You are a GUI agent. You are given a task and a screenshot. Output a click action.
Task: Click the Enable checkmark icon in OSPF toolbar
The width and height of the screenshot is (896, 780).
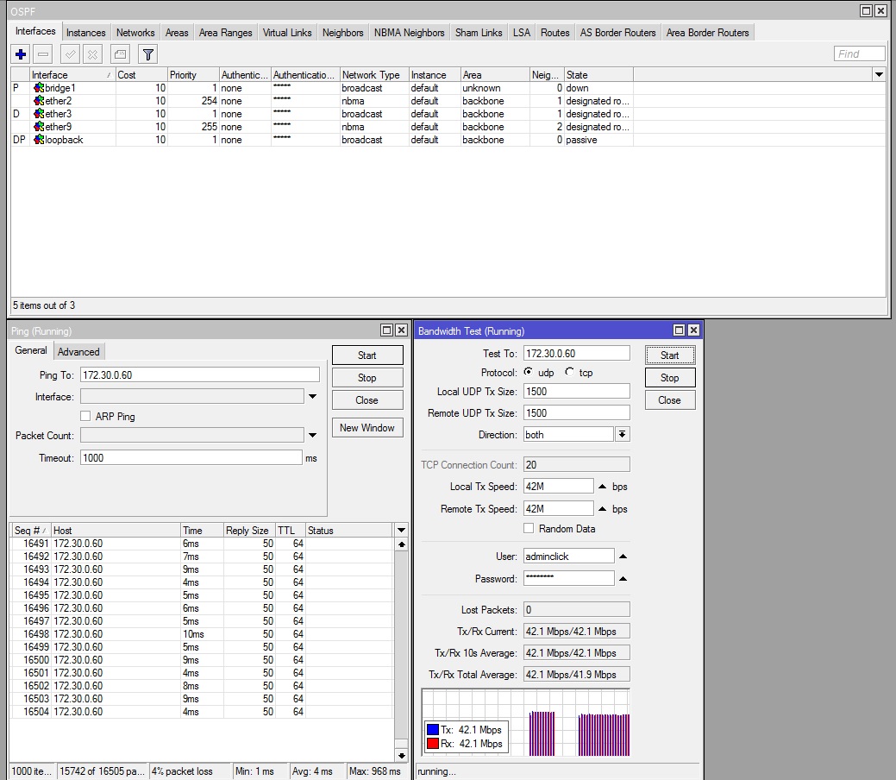(x=71, y=54)
